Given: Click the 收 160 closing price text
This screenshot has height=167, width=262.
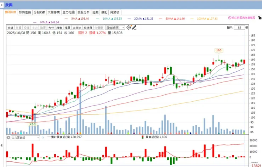Looking at the screenshot, I should pyautogui.click(x=69, y=33).
